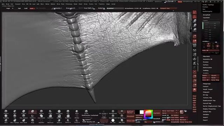Pick a hue in the color picker square
224x126 pixels.
(x=148, y=114)
